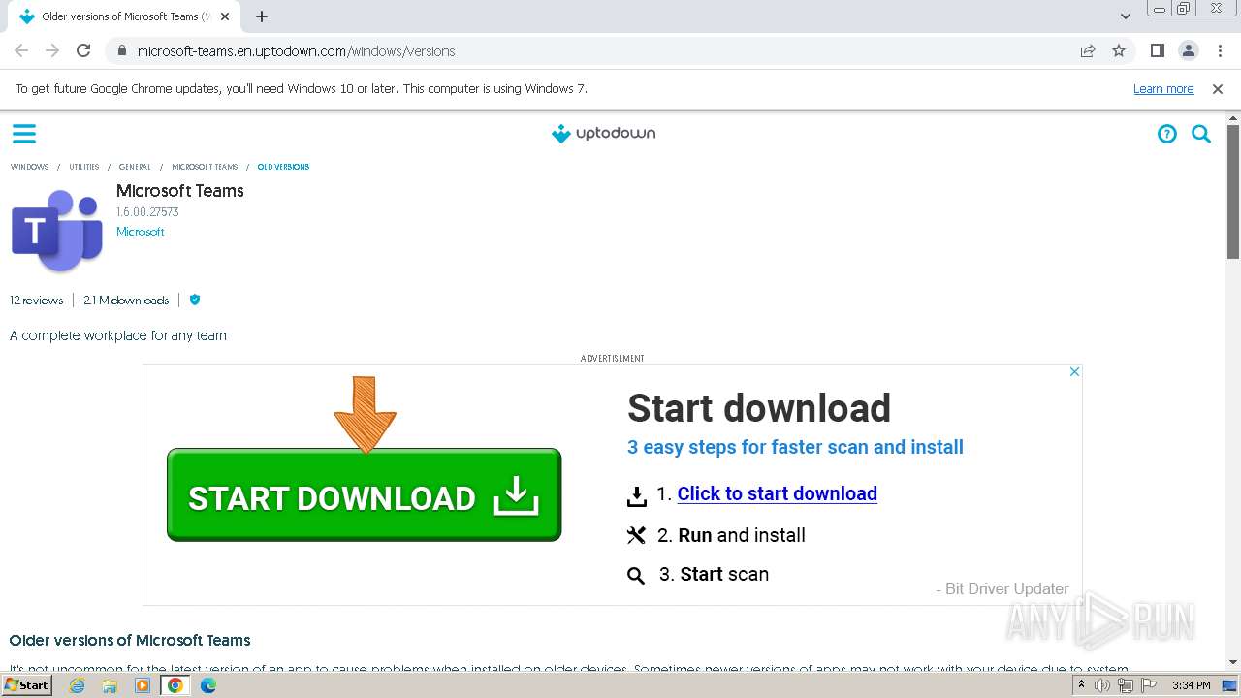
Task: Go to the WINDOWS breadcrumb
Action: [30, 167]
